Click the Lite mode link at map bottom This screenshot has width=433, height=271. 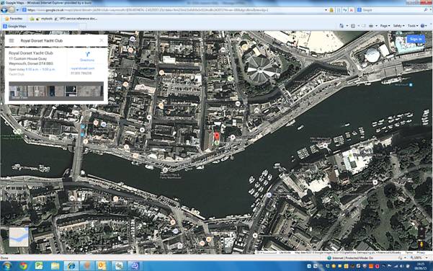tap(285, 252)
